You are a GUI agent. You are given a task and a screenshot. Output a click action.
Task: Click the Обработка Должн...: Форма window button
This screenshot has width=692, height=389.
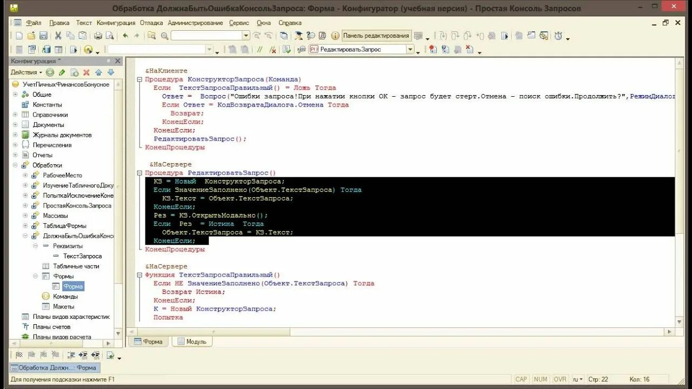click(x=54, y=368)
